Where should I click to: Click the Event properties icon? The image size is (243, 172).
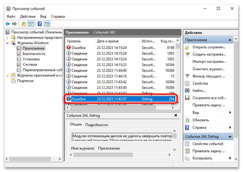(187, 144)
